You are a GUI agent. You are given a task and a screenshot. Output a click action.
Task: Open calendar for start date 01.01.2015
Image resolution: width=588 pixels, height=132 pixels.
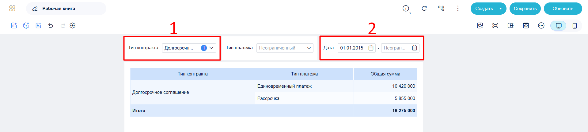coord(371,48)
